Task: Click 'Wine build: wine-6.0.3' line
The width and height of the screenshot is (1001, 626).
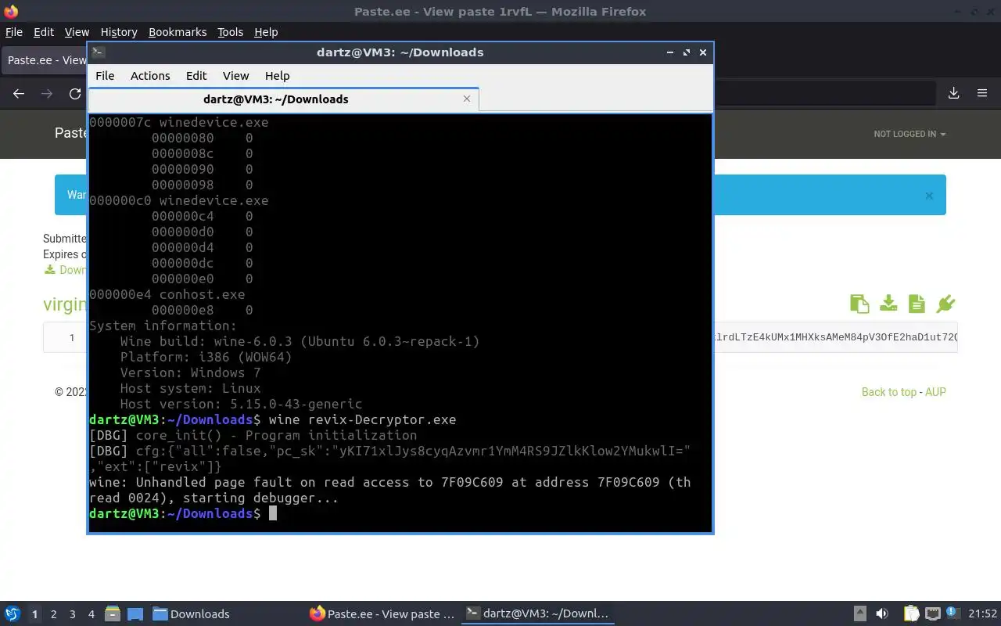Action: tap(300, 341)
